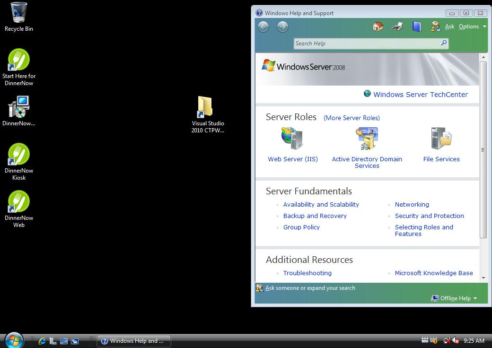Click the globe icon beside Windows Server TechCenter
492x348 pixels.
[x=367, y=94]
